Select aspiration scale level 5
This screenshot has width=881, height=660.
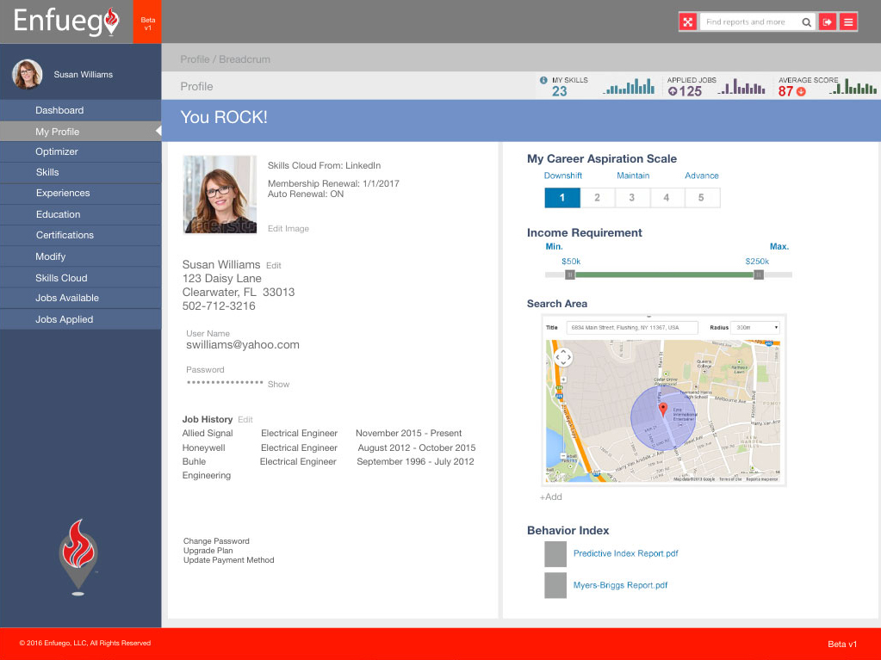pos(701,198)
